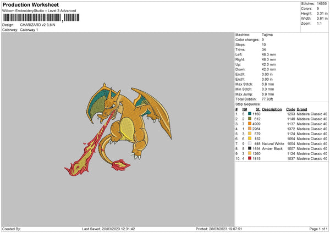Click the Natural White color swatch

coord(250,143)
